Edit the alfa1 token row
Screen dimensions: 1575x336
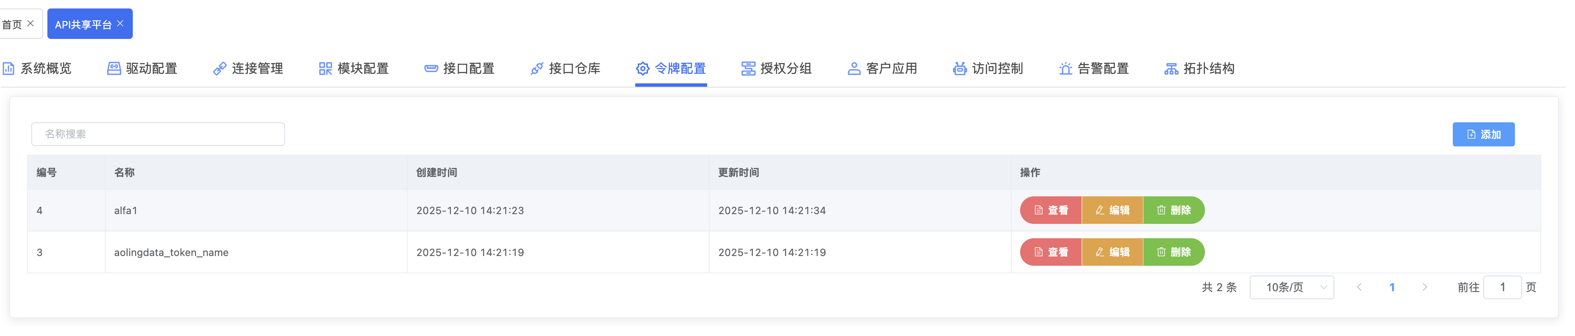1112,211
